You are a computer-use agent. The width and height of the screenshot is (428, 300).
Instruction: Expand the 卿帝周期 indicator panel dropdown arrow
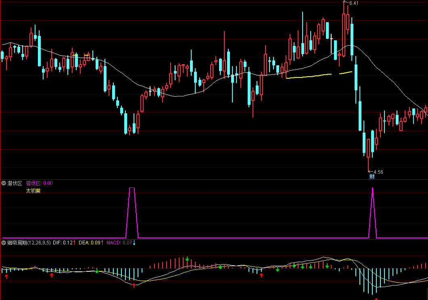[4, 242]
